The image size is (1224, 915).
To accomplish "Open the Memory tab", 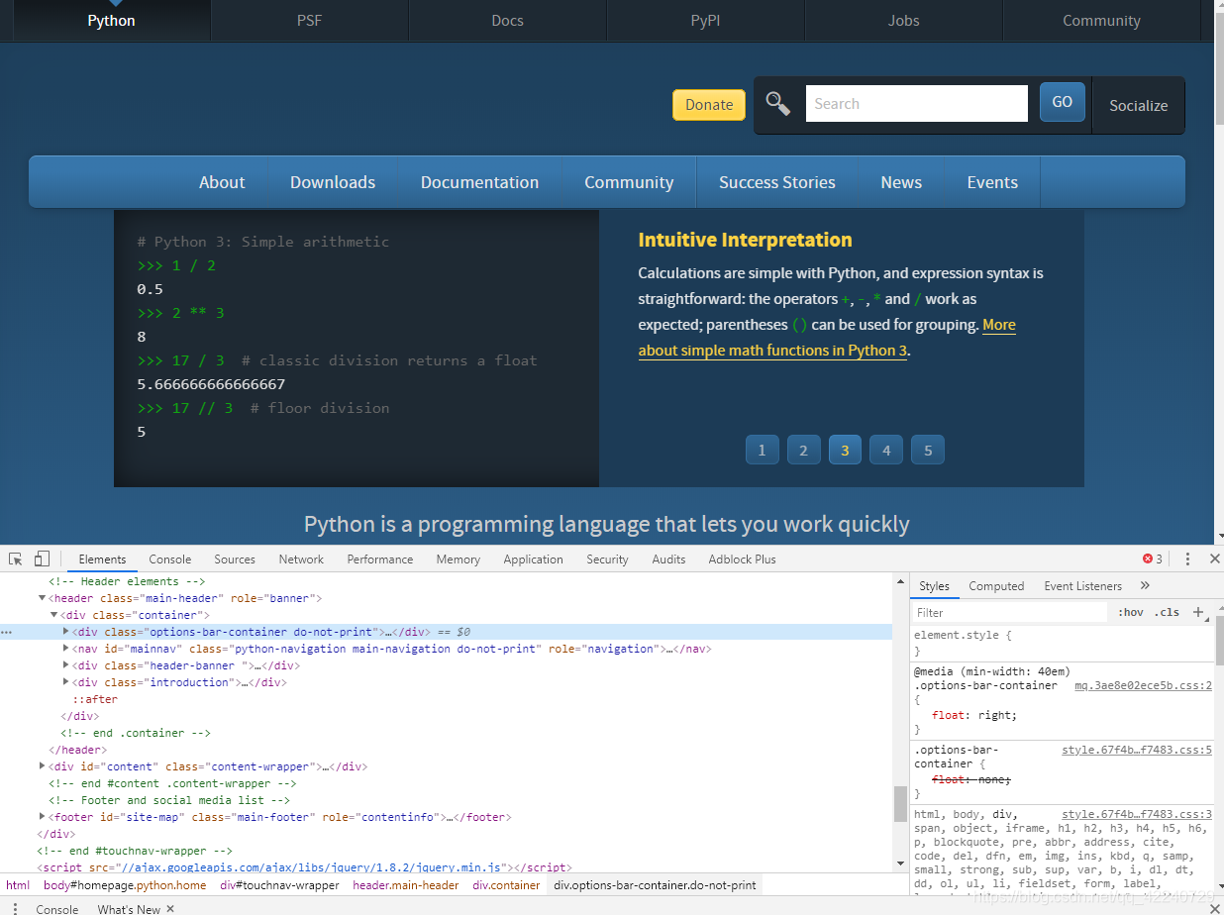I will click(x=459, y=559).
